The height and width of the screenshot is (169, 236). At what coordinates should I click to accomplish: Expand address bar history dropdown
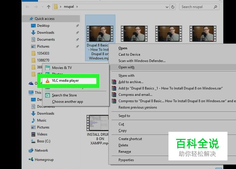167,7
